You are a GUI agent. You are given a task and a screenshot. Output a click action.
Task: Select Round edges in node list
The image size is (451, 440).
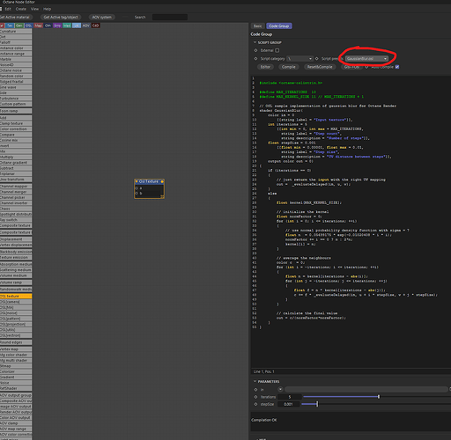tap(16, 342)
